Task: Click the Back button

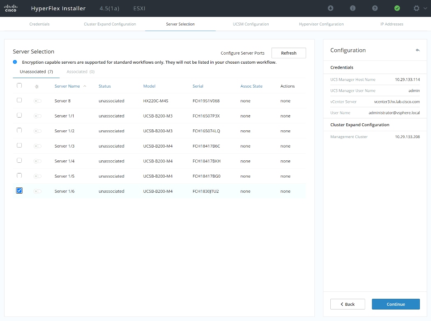Action: 348,304
